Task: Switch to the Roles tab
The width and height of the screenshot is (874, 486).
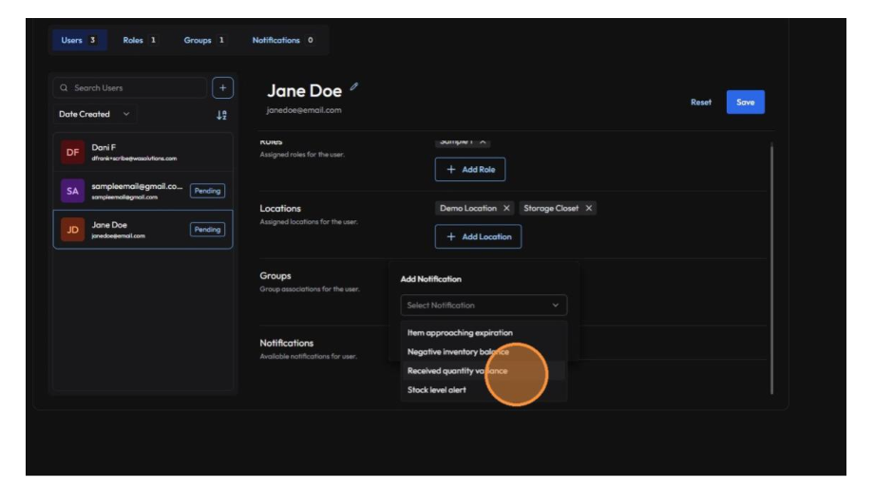Action: pyautogui.click(x=140, y=40)
